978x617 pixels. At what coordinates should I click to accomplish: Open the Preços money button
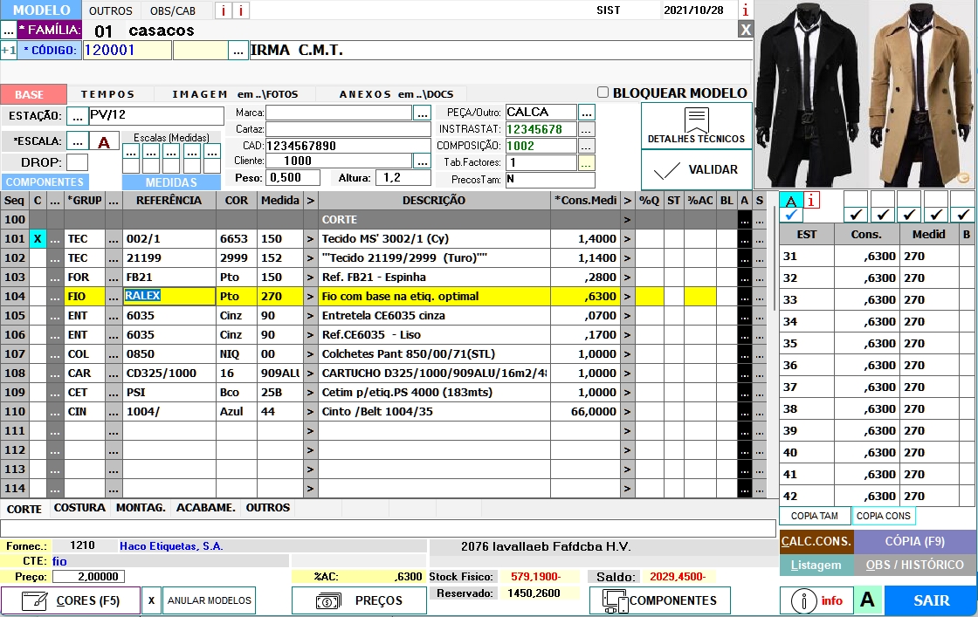(x=359, y=600)
